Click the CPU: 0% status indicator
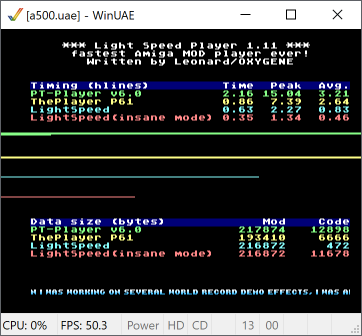Viewport: 362px width, 336px height. (24, 325)
